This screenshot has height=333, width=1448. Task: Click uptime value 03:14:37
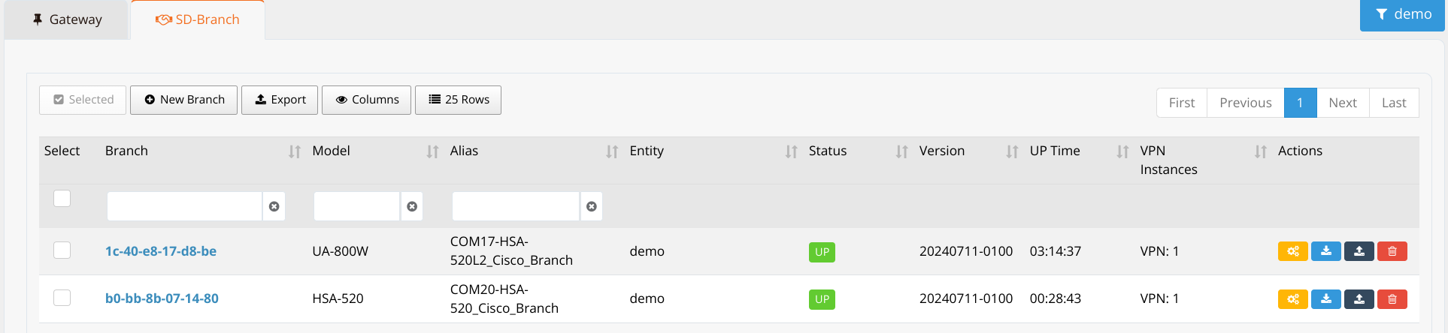[x=1056, y=251]
